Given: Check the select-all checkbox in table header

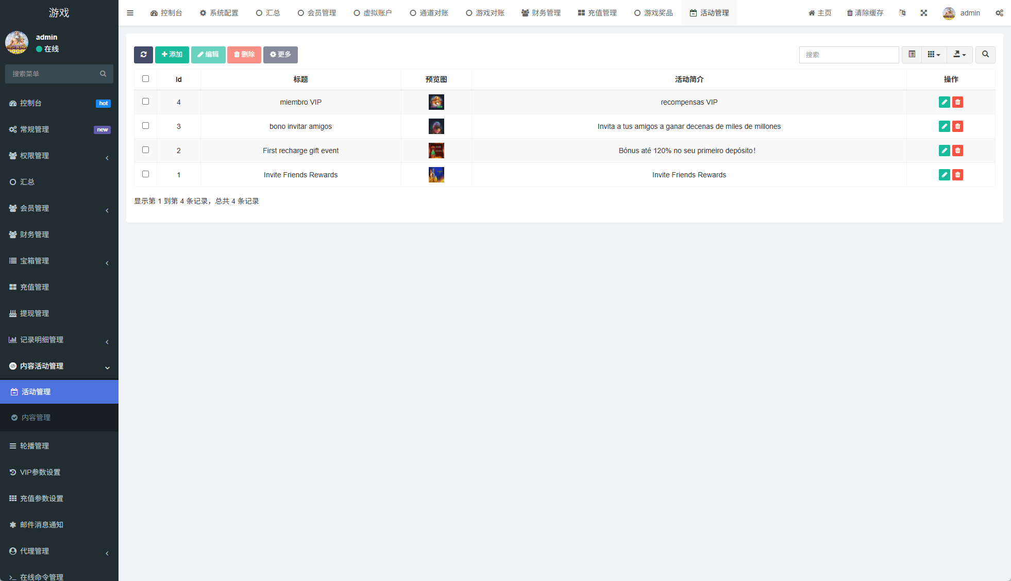Looking at the screenshot, I should [x=145, y=79].
